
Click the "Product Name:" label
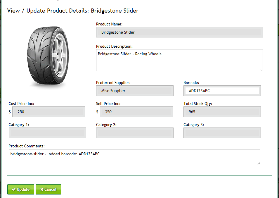click(109, 24)
